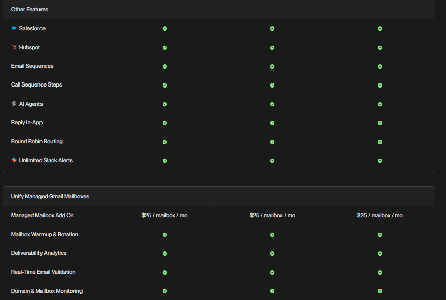This screenshot has width=446, height=300.
Task: Click the 'Salesforce' feature label
Action: point(32,28)
